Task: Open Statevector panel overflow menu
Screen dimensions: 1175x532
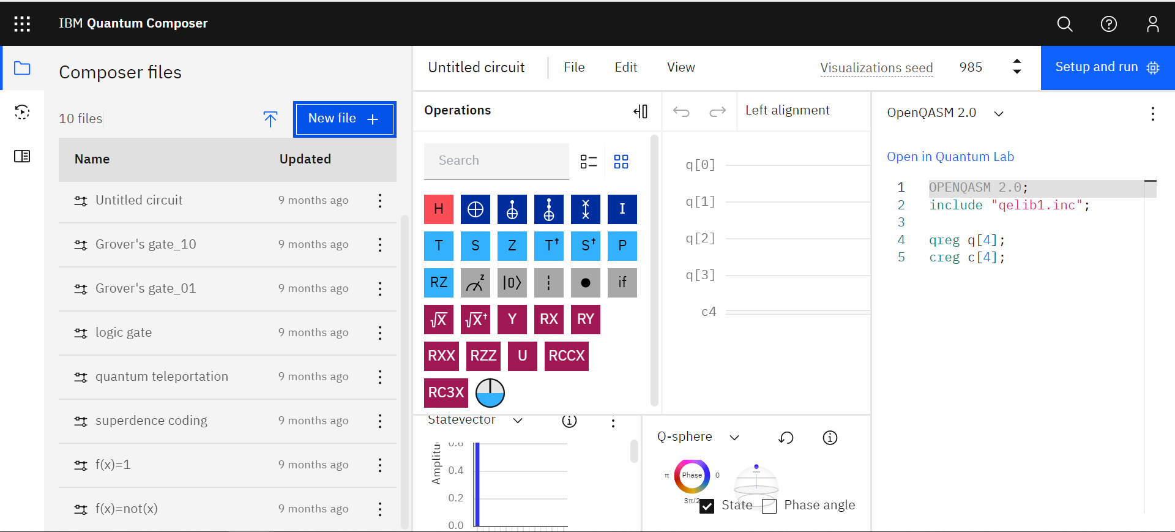Action: coord(613,422)
